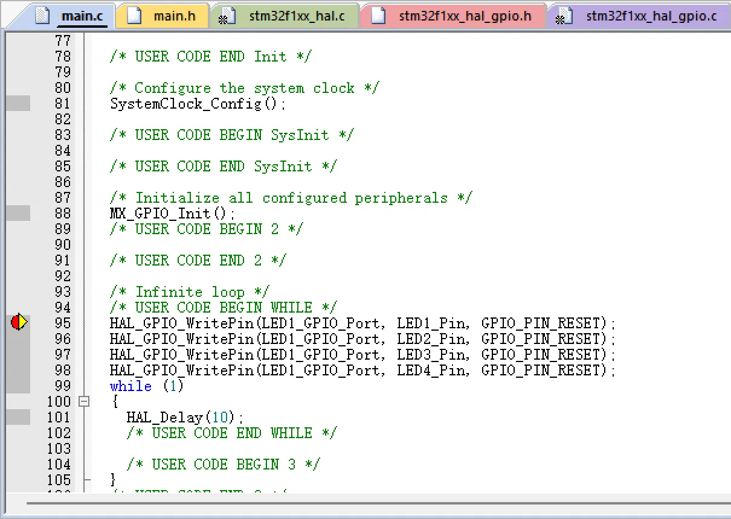Viewport: 731px width, 519px height.
Task: Click the gear-file icon on the stm32f1xx_hal.c tab
Action: pos(225,16)
